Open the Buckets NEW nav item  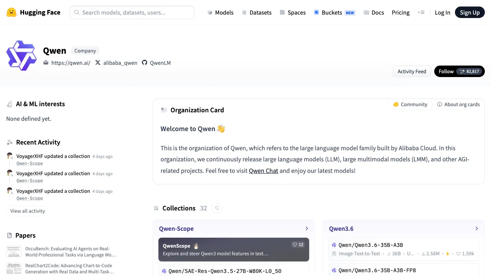pyautogui.click(x=334, y=12)
